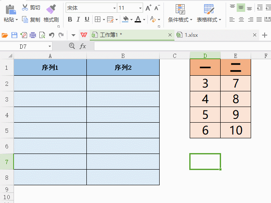Expand the fill color dropdown arrow

[x=131, y=20]
